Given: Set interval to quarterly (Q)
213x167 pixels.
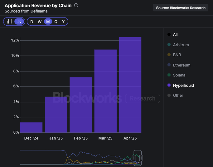Looking at the screenshot, I should (56, 22).
